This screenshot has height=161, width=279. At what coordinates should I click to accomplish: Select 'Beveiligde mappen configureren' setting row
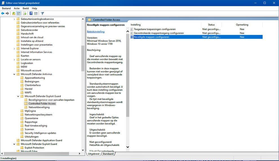coord(196,37)
